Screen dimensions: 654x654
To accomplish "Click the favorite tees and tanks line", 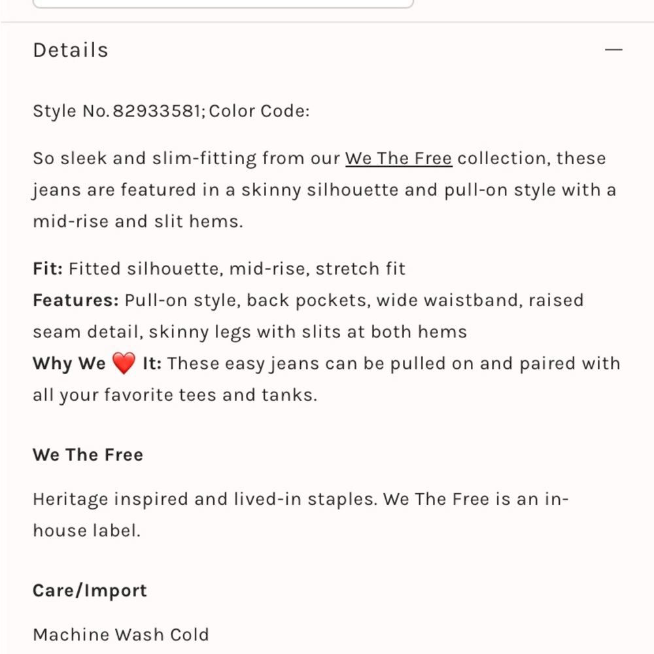I will click(175, 395).
